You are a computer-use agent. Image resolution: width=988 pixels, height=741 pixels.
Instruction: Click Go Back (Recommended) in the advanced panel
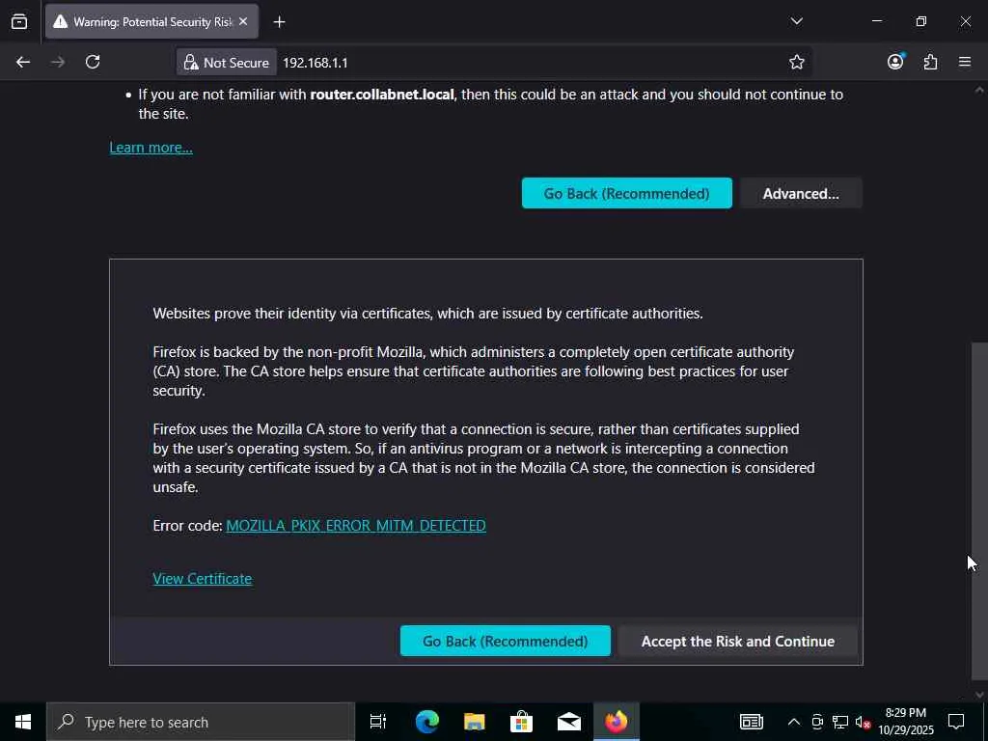(506, 641)
